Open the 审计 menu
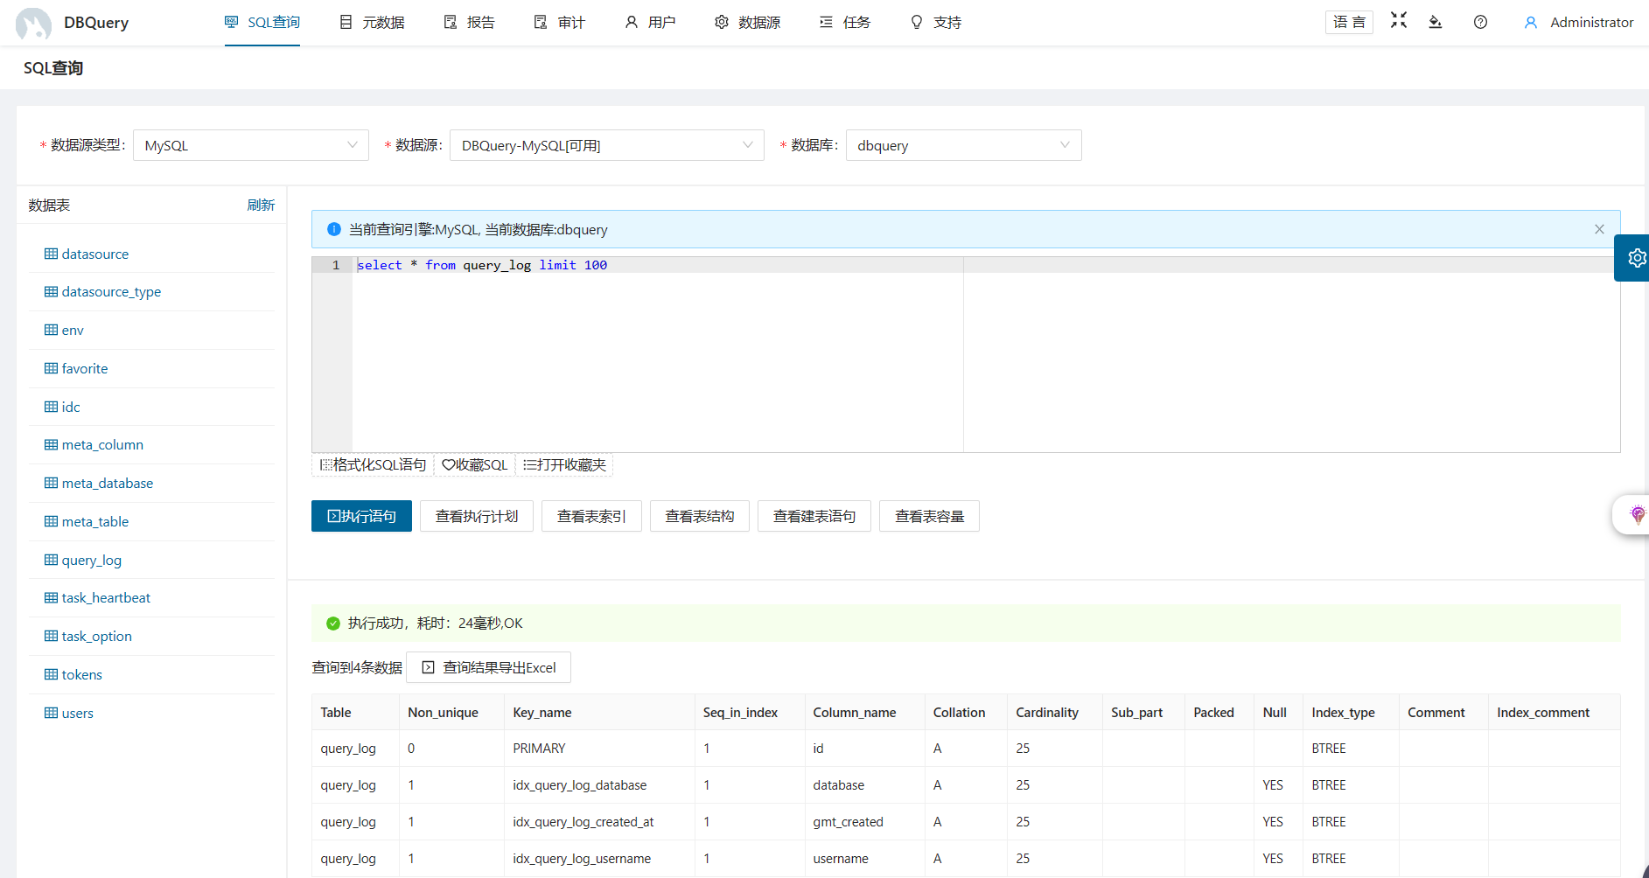 click(x=560, y=23)
